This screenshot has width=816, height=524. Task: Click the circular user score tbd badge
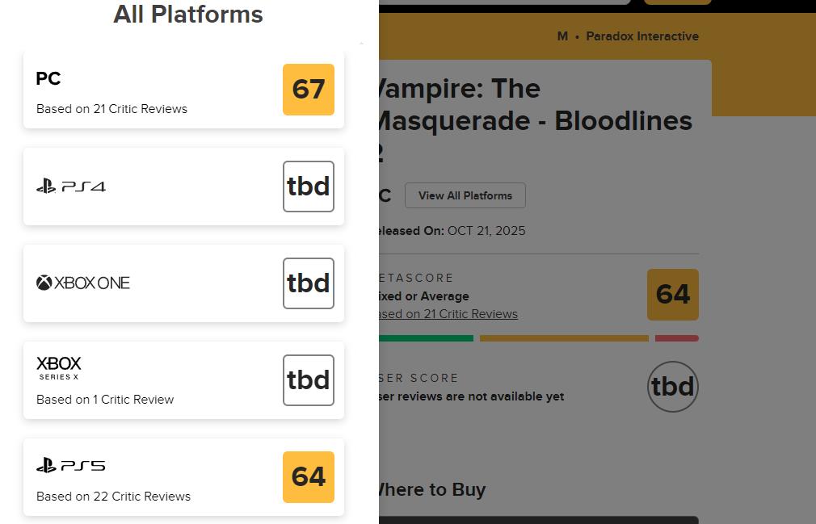click(x=672, y=387)
